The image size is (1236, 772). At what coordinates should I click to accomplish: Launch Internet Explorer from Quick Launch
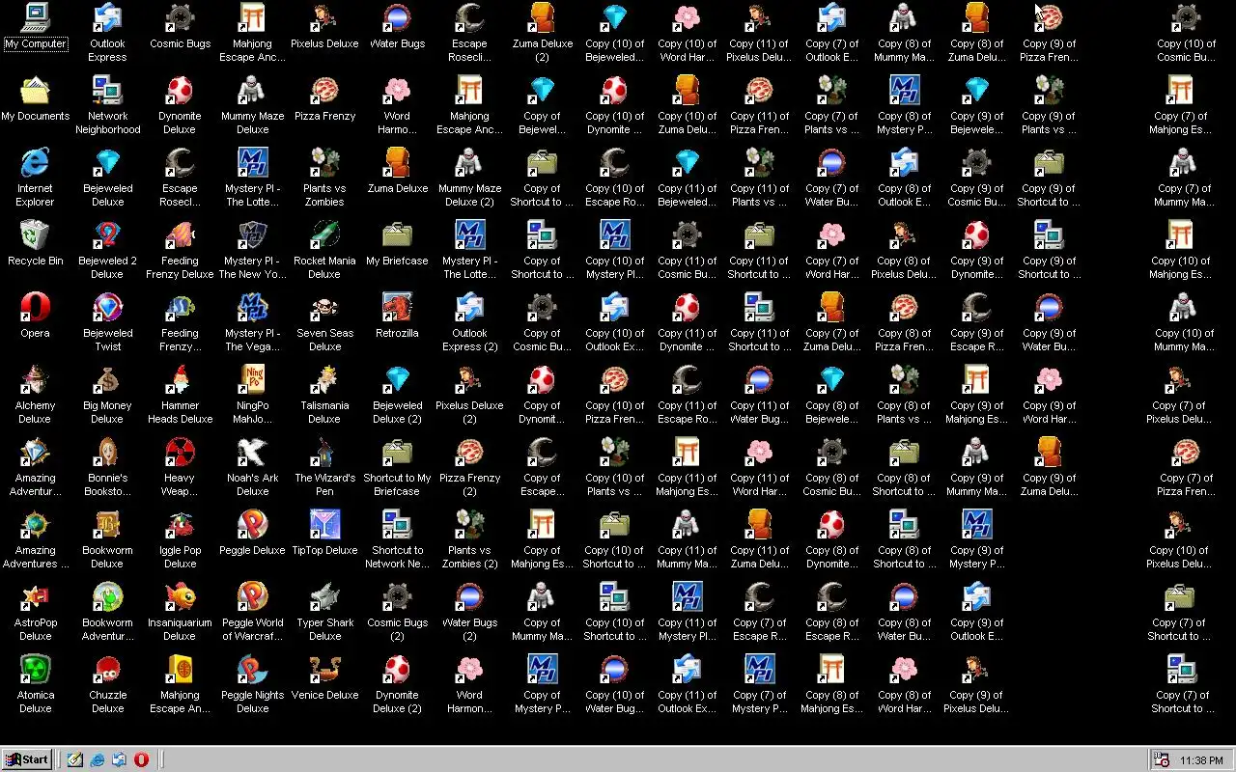click(x=98, y=759)
